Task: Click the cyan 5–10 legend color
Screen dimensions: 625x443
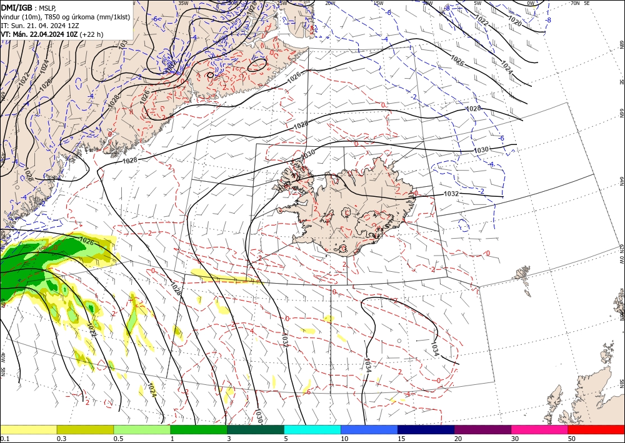Action: pos(312,429)
